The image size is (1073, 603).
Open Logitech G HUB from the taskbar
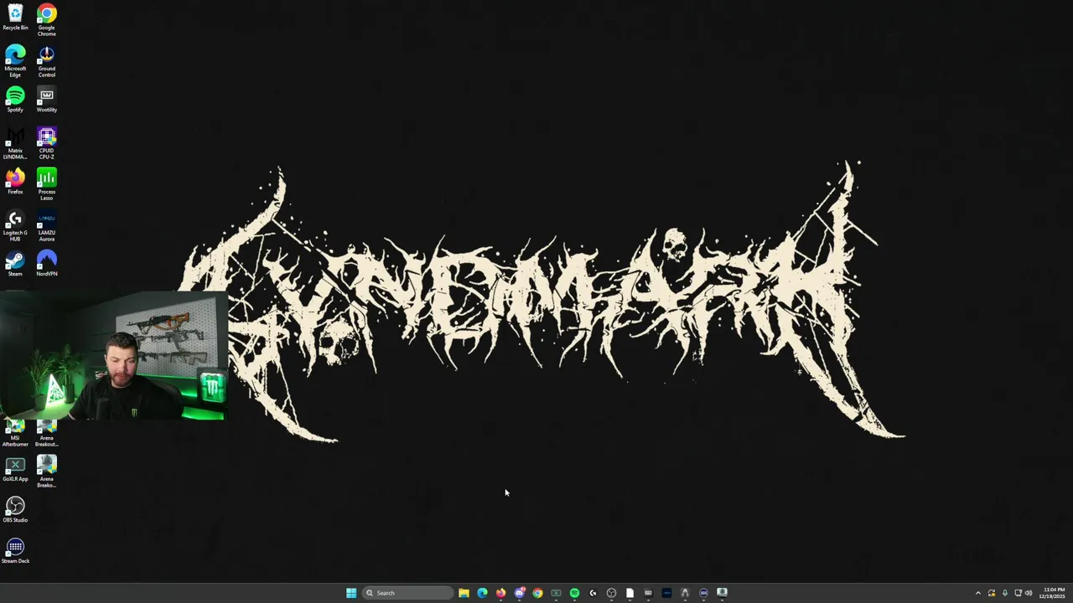coord(593,593)
